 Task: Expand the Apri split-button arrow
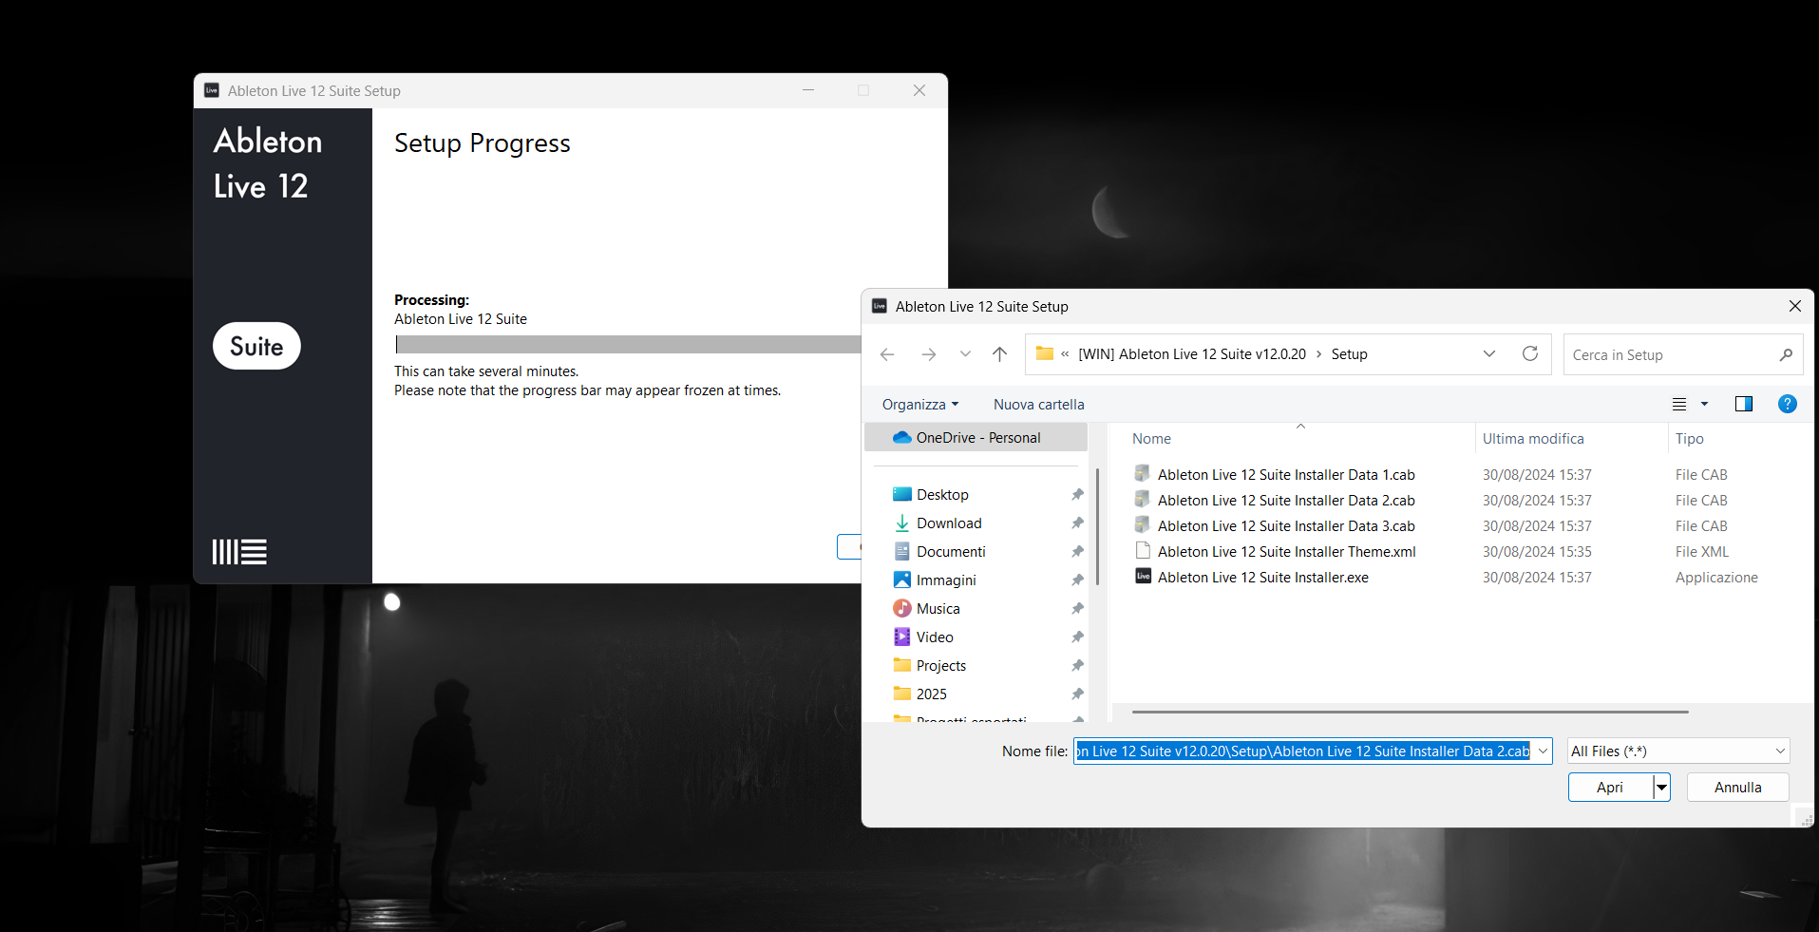1661,787
